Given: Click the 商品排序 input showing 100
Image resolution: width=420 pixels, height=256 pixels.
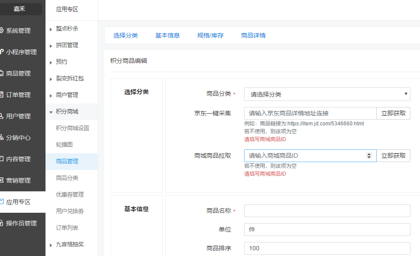Looking at the screenshot, I should coord(327,248).
